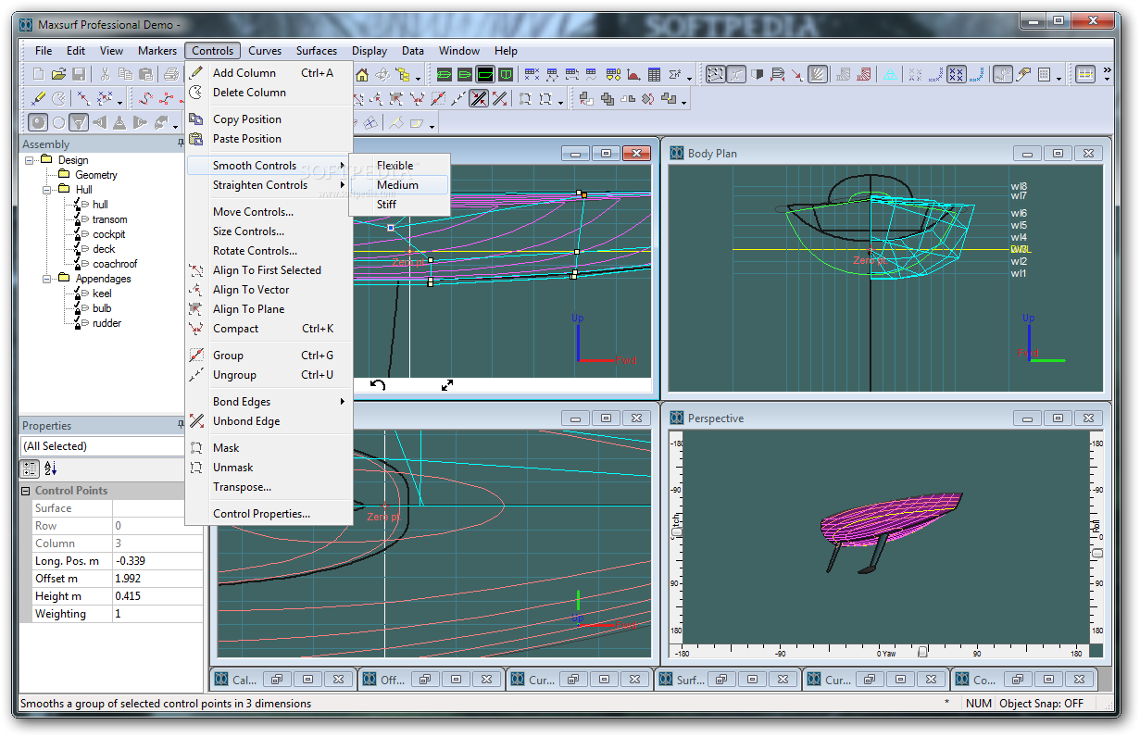Screen dimensions: 1140x737
Task: Click the assembly tree toolbar icon beside Home
Action: coord(402,75)
